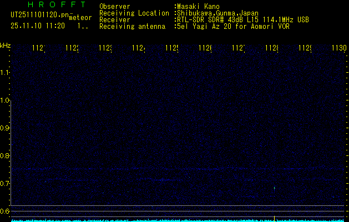Image resolution: width=349 pixels, height=222 pixels.
Task: Click the HROFFT title text
Action: coord(57,4)
